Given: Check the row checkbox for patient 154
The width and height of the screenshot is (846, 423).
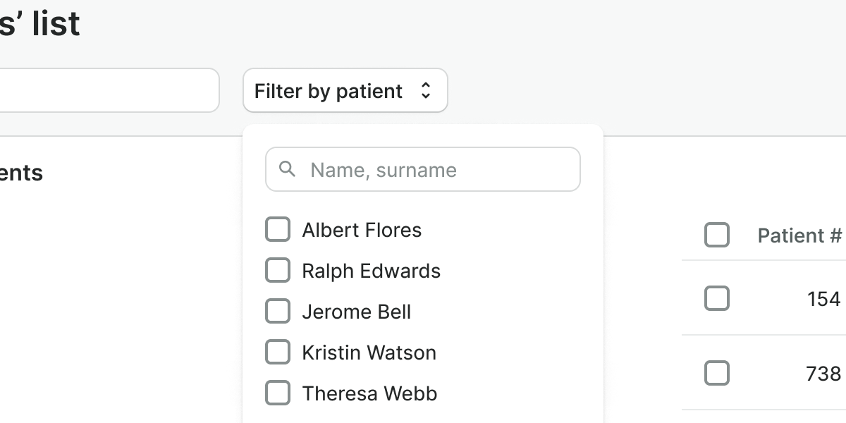Looking at the screenshot, I should 716,298.
